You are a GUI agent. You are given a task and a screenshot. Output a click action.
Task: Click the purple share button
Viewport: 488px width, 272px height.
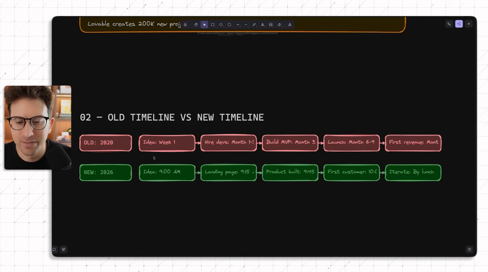[x=459, y=24]
